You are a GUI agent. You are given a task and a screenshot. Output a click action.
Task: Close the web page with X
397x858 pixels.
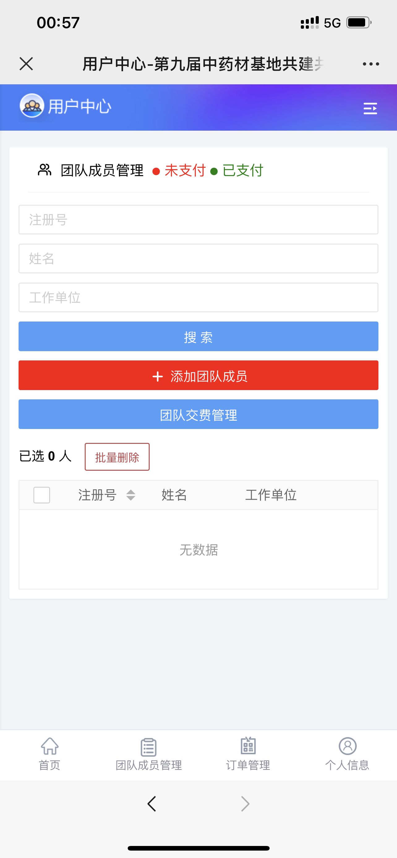pos(26,64)
